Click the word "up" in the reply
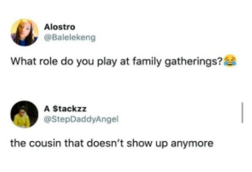Image resolution: width=252 pixels, height=172 pixels. pos(161,144)
